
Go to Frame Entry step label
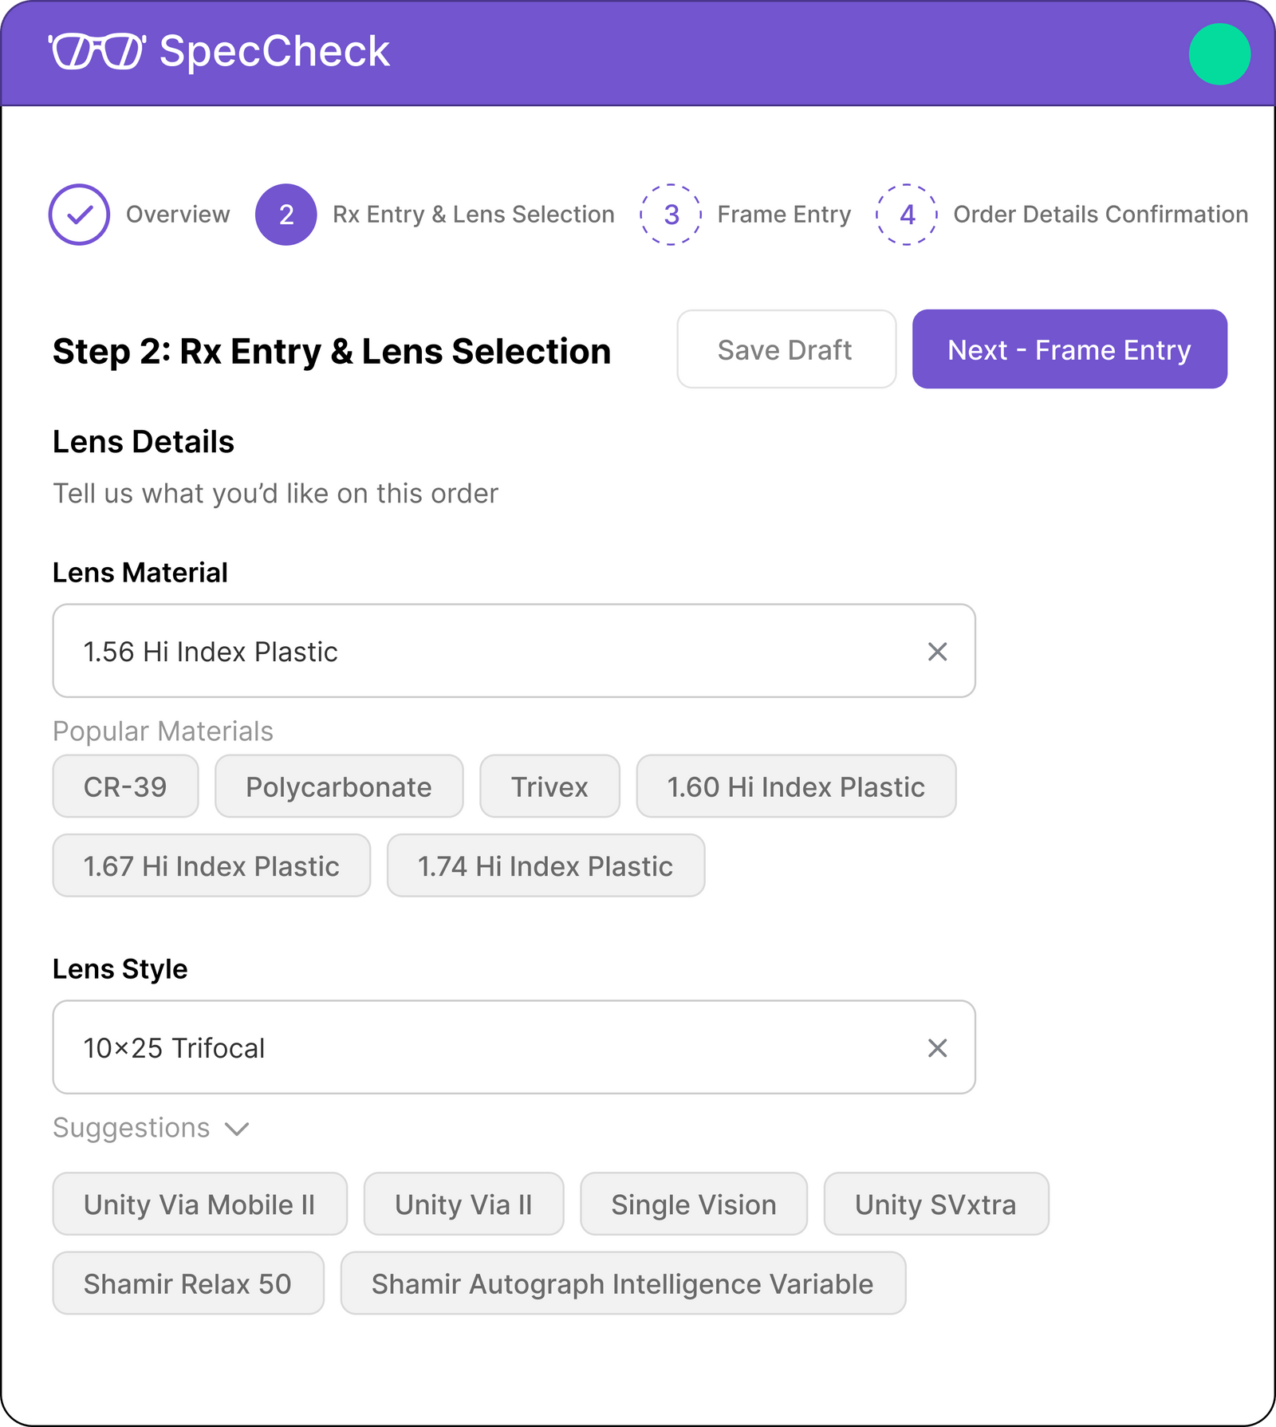(784, 215)
